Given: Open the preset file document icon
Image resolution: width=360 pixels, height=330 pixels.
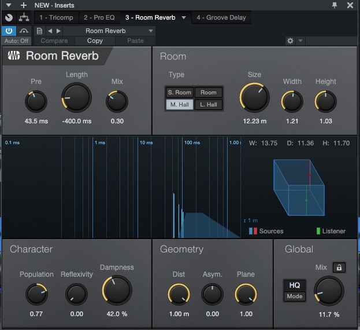Looking at the screenshot, I should 39,31.
